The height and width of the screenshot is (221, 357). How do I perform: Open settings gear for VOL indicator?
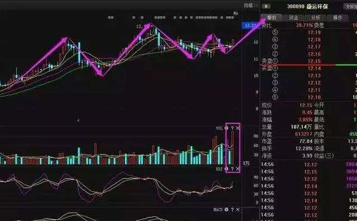click(226, 128)
